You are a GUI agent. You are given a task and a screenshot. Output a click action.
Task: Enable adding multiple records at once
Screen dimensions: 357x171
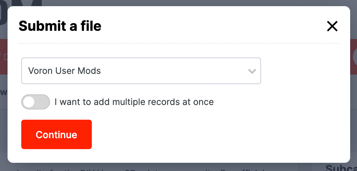(36, 102)
